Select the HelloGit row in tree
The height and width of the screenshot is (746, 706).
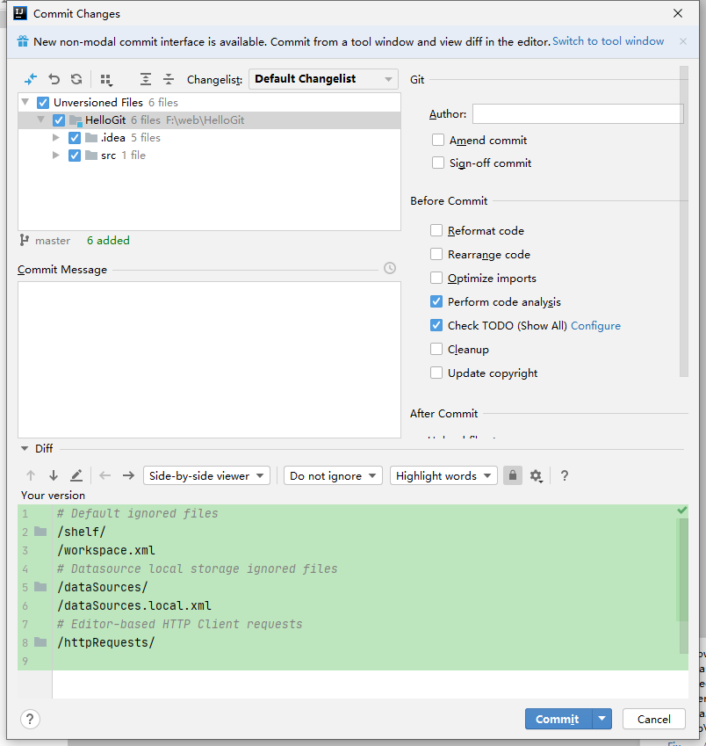tap(209, 120)
